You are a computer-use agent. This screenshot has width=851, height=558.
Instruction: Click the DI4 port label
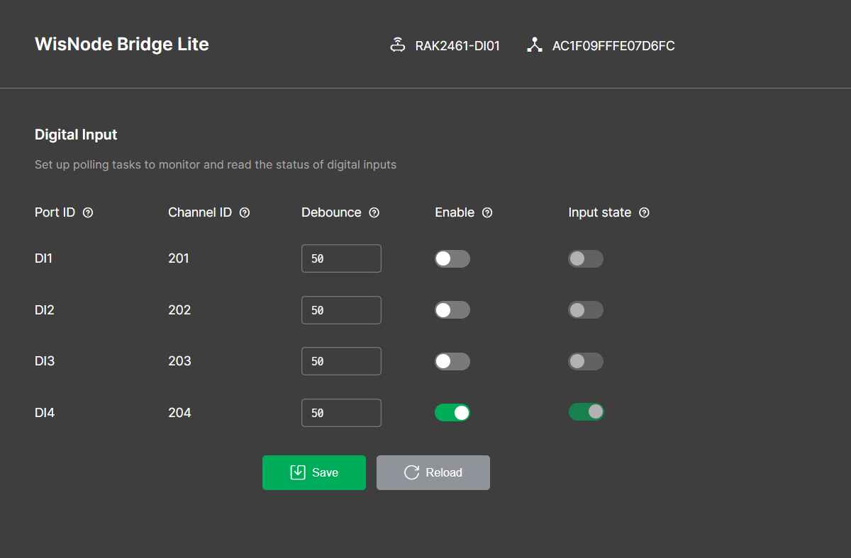[45, 413]
